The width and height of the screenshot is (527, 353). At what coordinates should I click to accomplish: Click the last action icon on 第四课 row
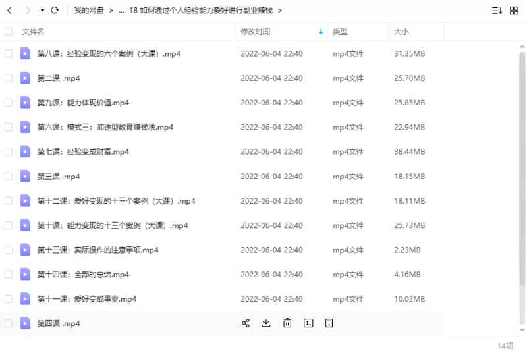329,323
